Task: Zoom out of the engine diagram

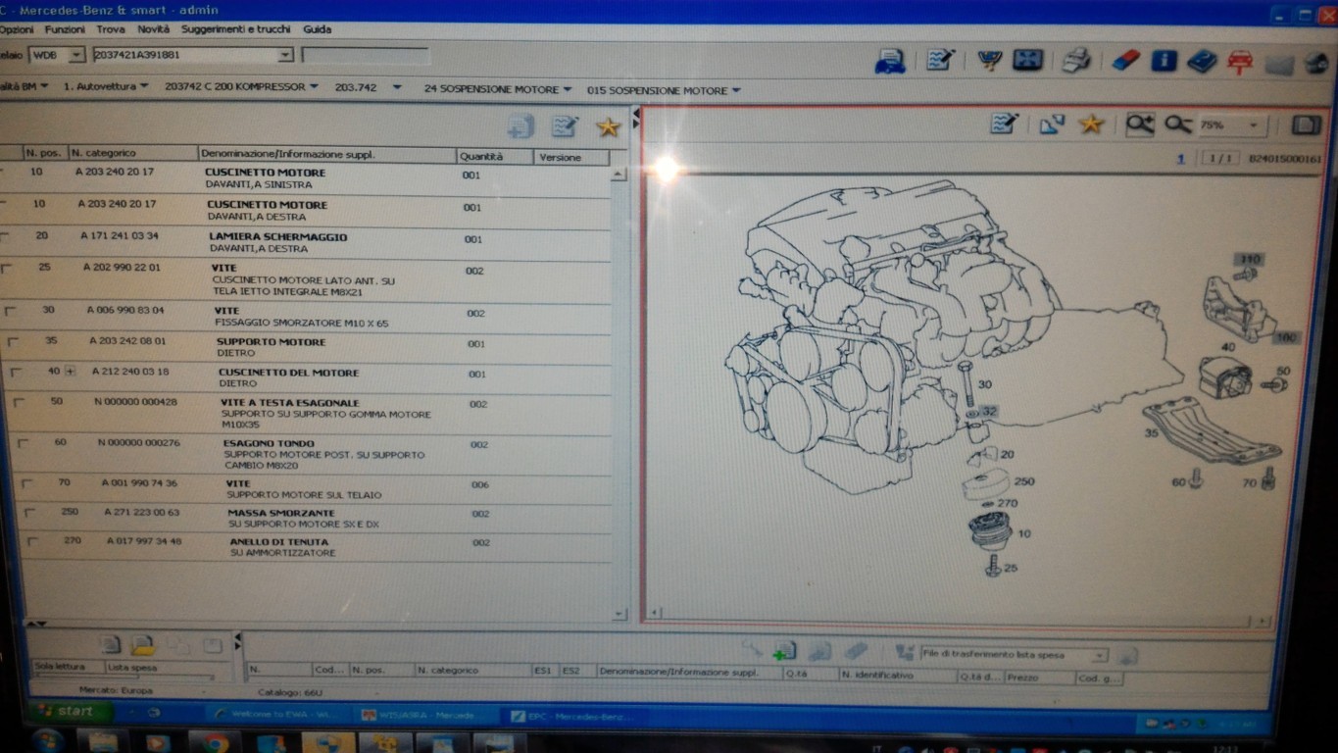Action: pos(1177,125)
